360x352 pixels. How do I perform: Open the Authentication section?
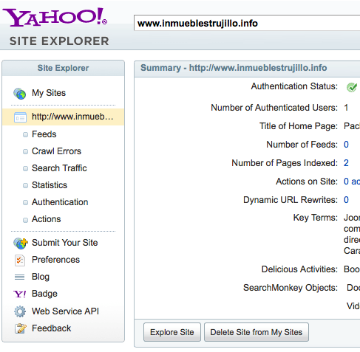click(60, 202)
